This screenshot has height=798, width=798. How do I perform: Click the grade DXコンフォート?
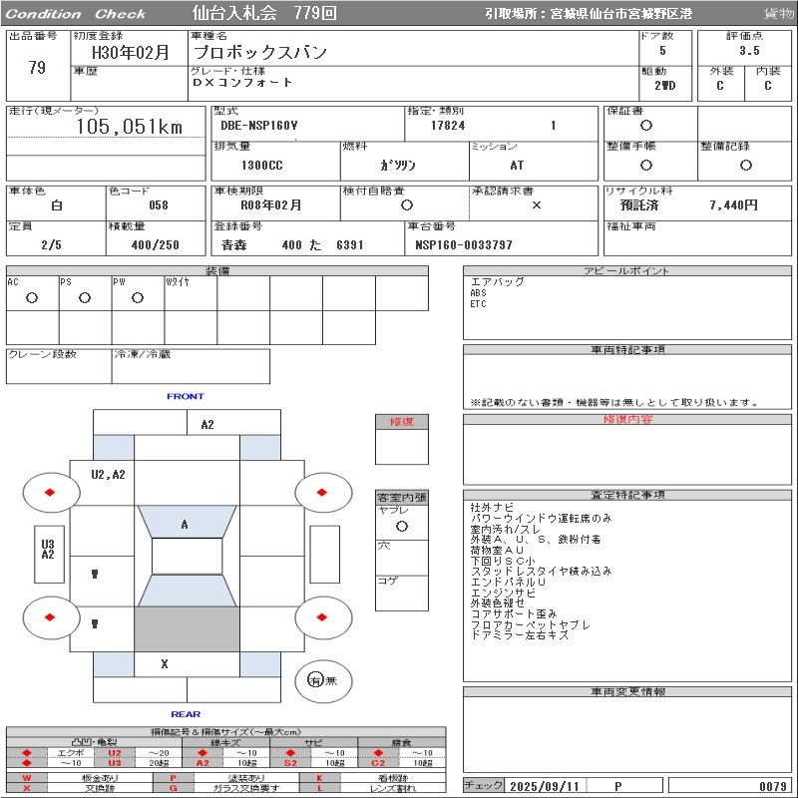tap(242, 82)
